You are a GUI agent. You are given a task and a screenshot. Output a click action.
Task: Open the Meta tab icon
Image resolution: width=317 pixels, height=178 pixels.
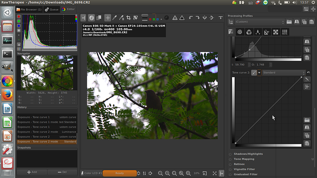click(285, 32)
